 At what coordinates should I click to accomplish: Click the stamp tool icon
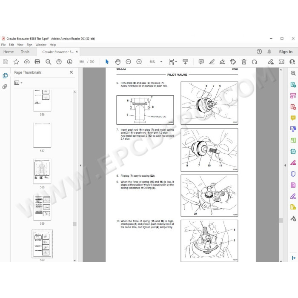tap(233, 62)
